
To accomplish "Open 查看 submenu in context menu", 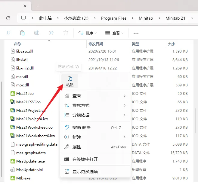I will 95,96.
